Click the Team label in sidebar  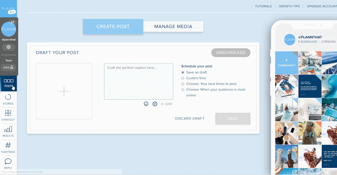pyautogui.click(x=9, y=60)
